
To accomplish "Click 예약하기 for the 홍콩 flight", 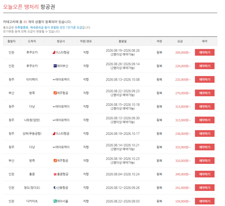I will [x=205, y=174].
